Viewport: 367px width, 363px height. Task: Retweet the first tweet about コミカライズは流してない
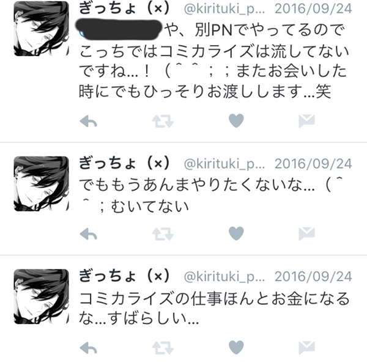[x=163, y=121]
